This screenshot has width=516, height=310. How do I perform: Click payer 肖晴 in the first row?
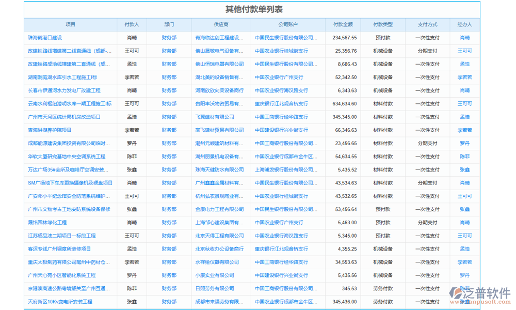coord(132,37)
